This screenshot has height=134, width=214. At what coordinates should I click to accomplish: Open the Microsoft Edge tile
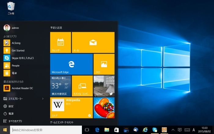click(x=71, y=64)
